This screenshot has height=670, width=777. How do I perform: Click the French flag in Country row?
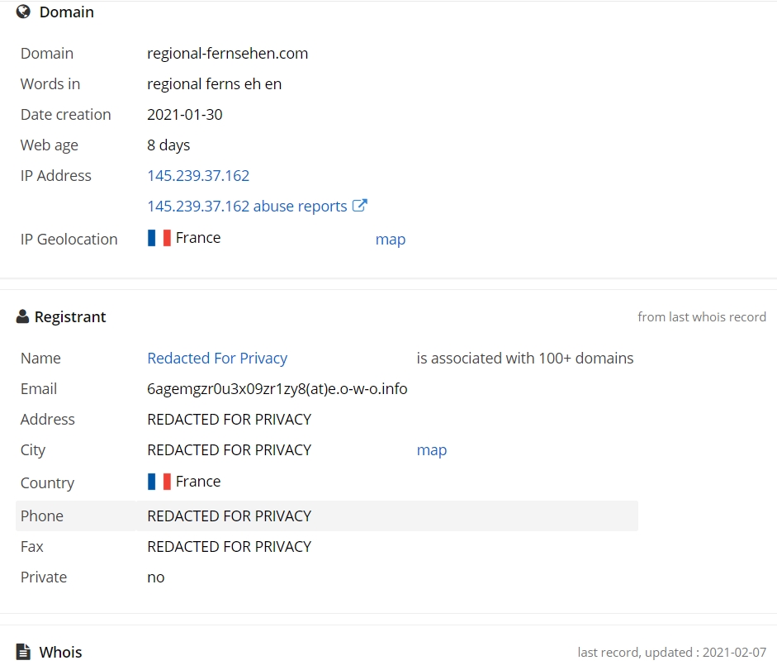[x=159, y=482]
